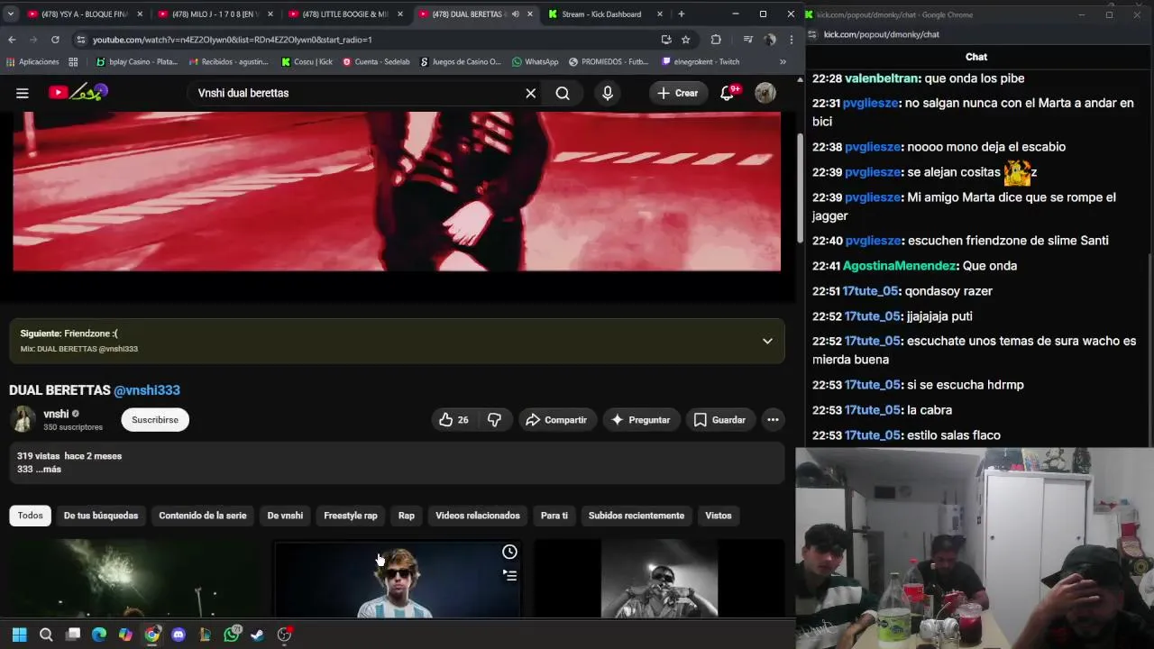Select the Rap filter chip

[407, 516]
